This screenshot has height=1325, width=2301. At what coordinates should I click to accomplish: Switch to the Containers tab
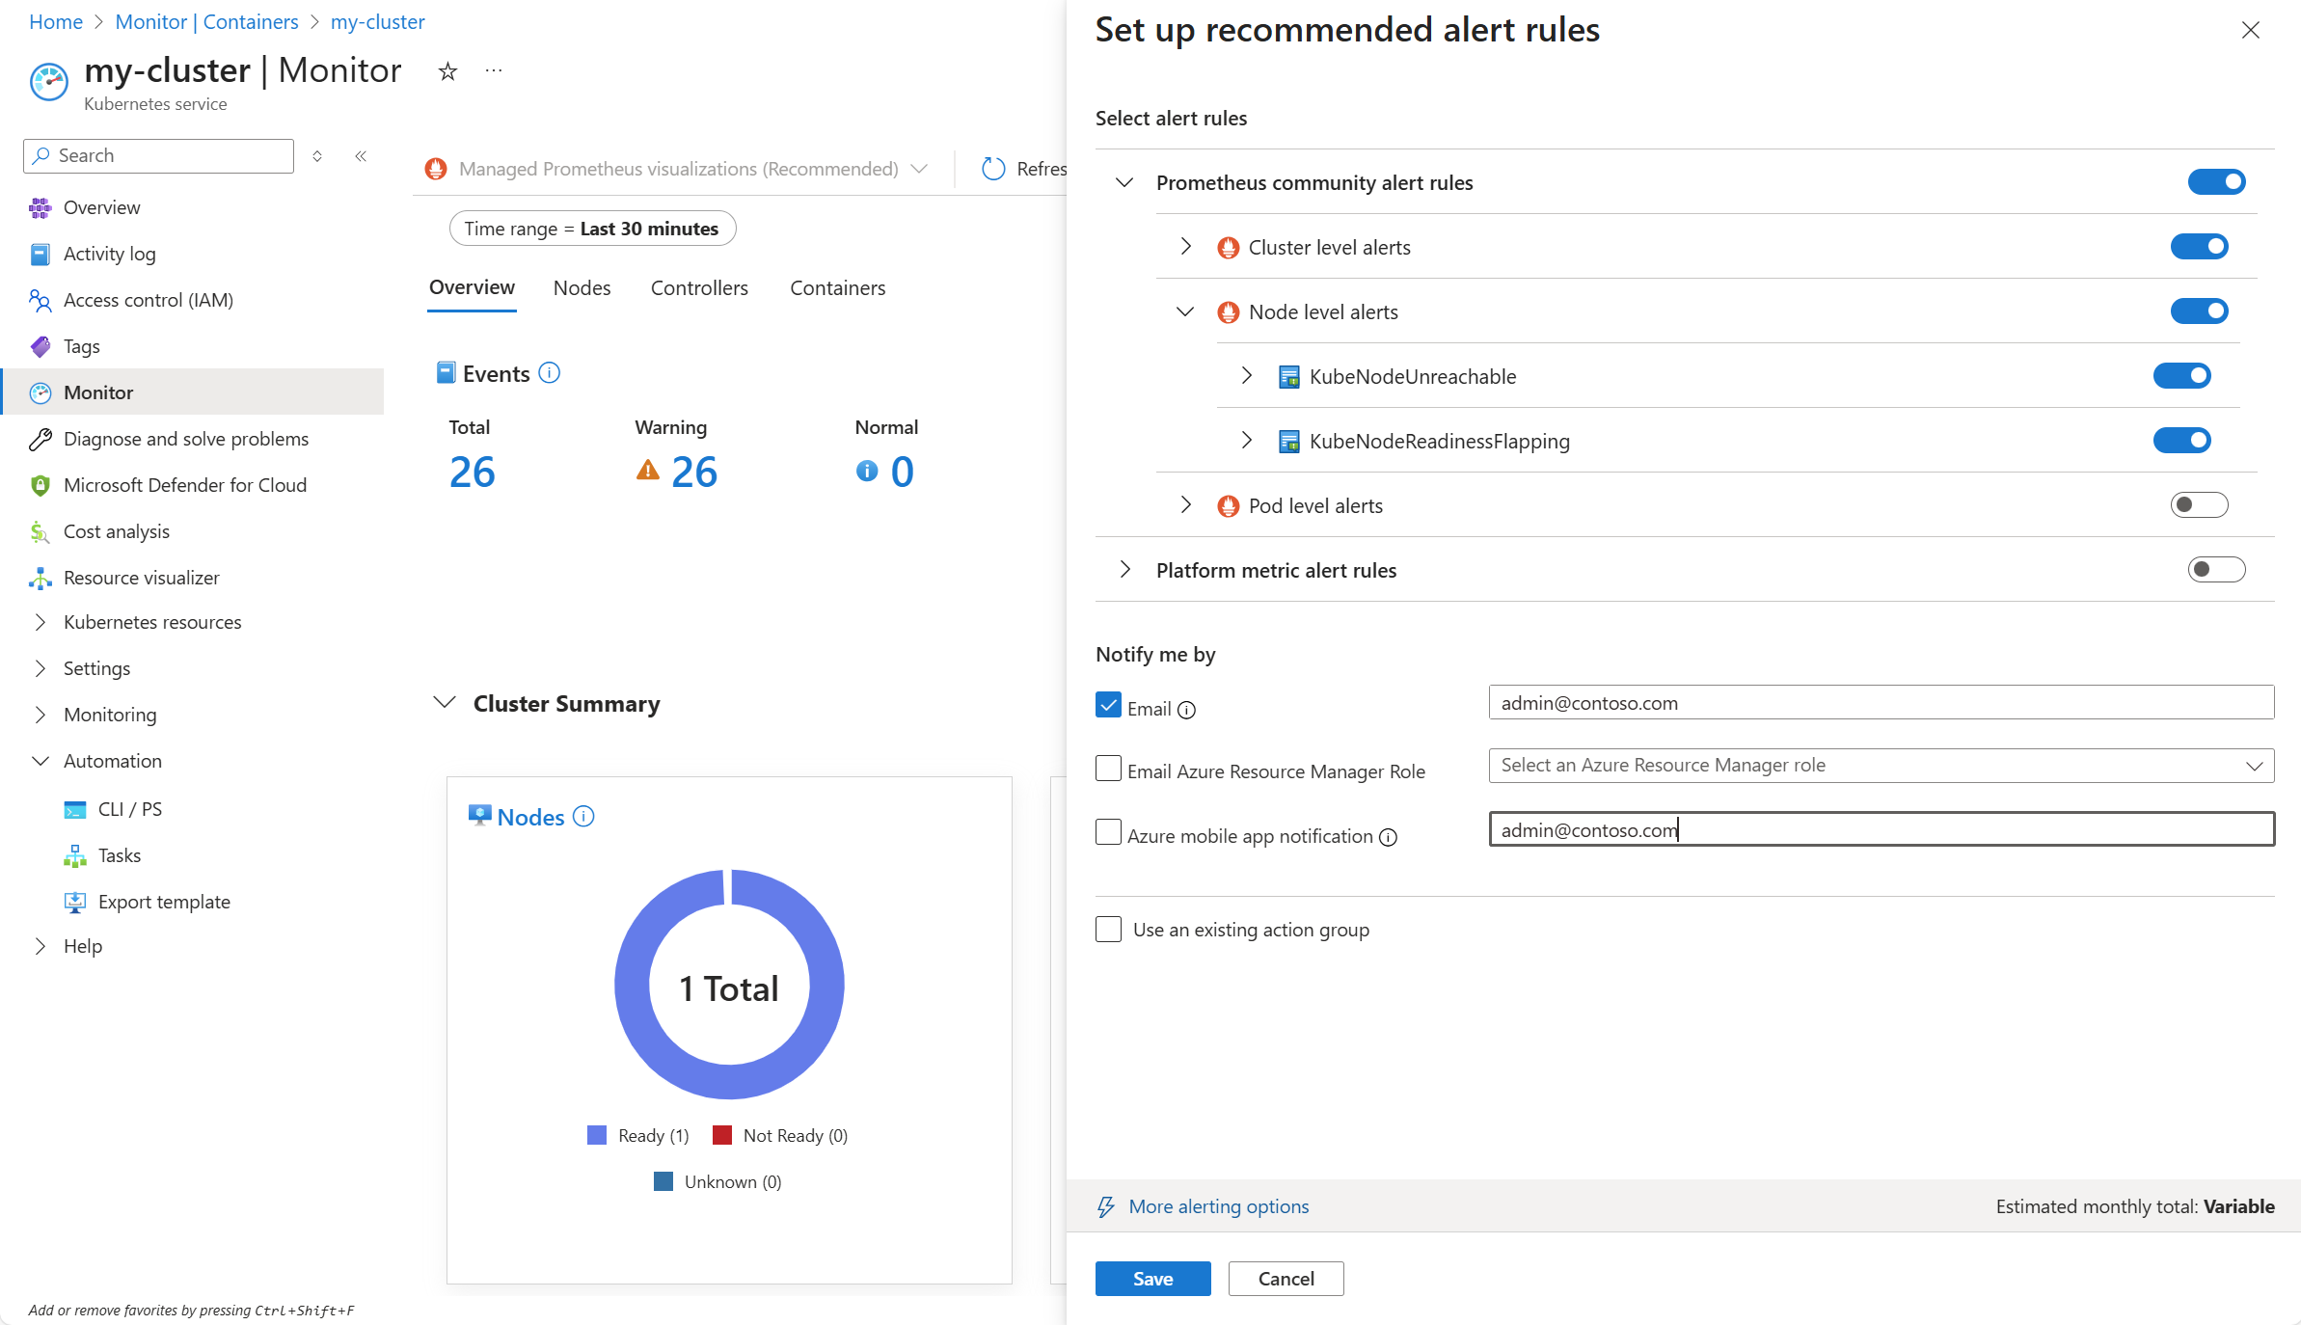point(837,287)
